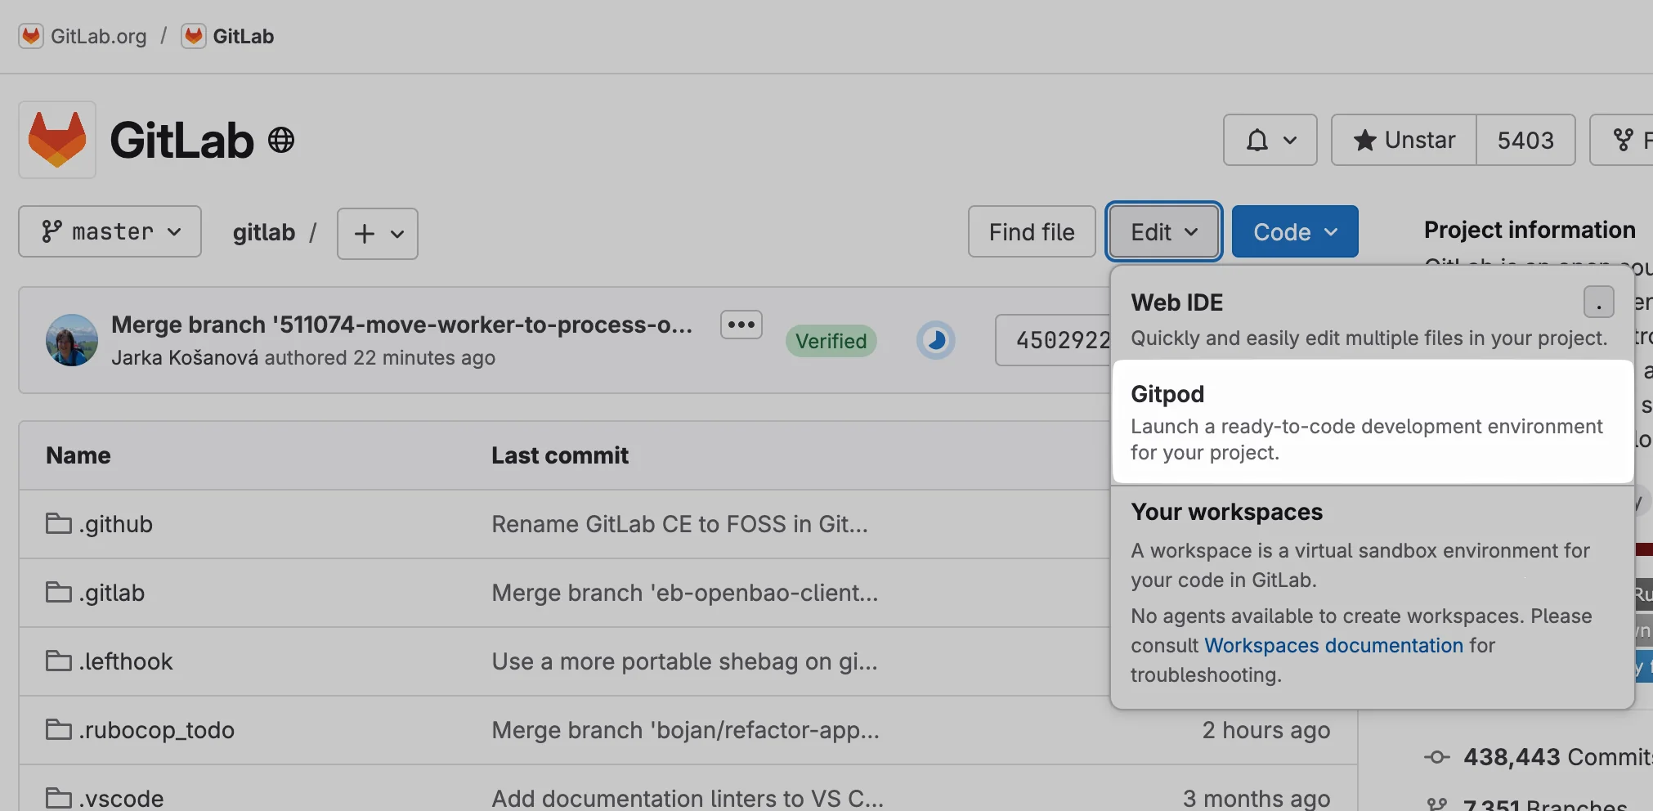
Task: Unstar the GitLab project
Action: pyautogui.click(x=1404, y=140)
